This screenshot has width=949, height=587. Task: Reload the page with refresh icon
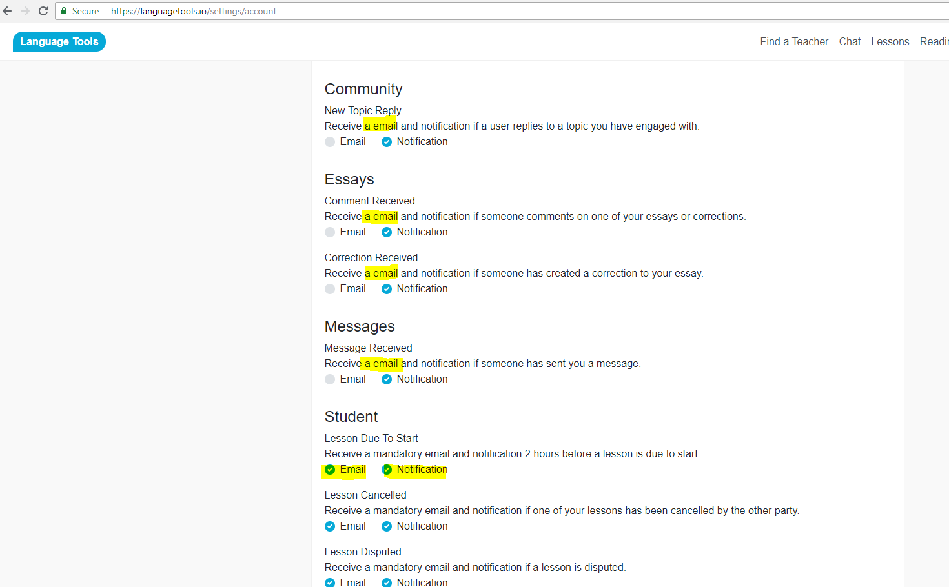coord(43,11)
